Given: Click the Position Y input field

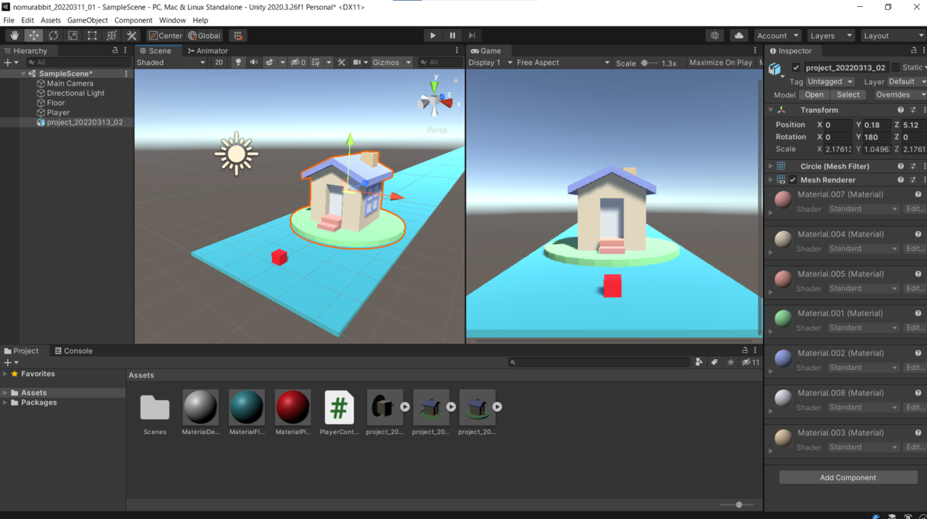Looking at the screenshot, I should point(876,125).
